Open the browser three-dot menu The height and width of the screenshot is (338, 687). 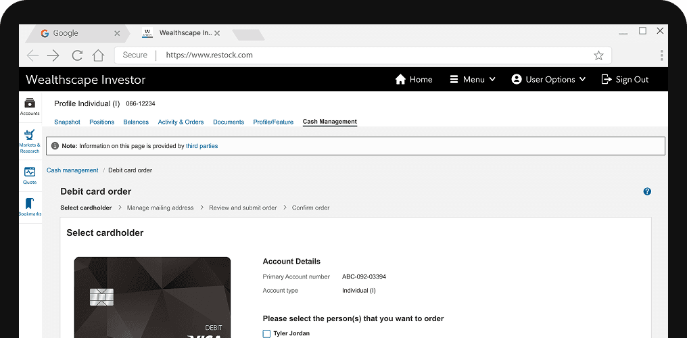tap(661, 55)
